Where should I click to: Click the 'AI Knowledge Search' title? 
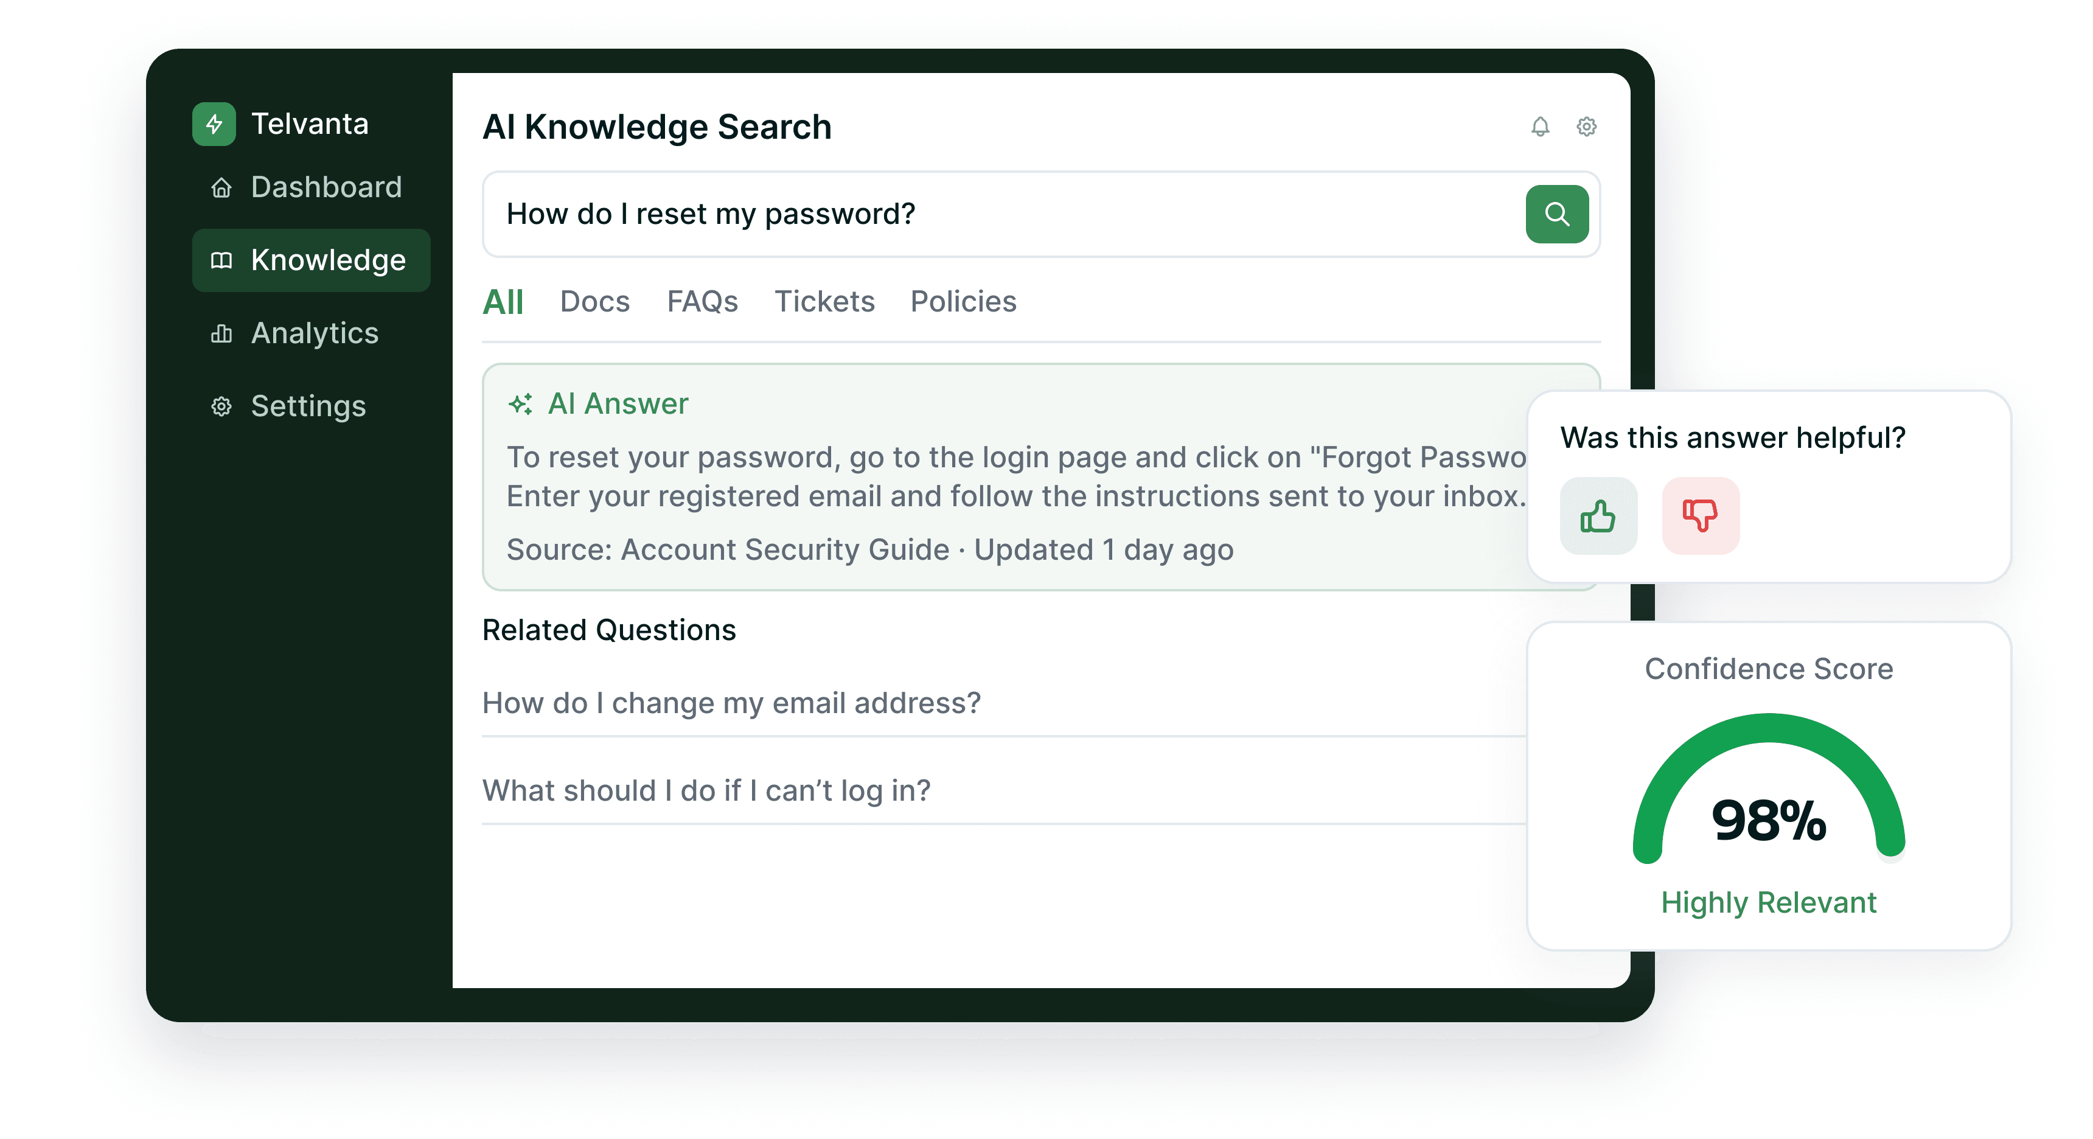pos(656,128)
